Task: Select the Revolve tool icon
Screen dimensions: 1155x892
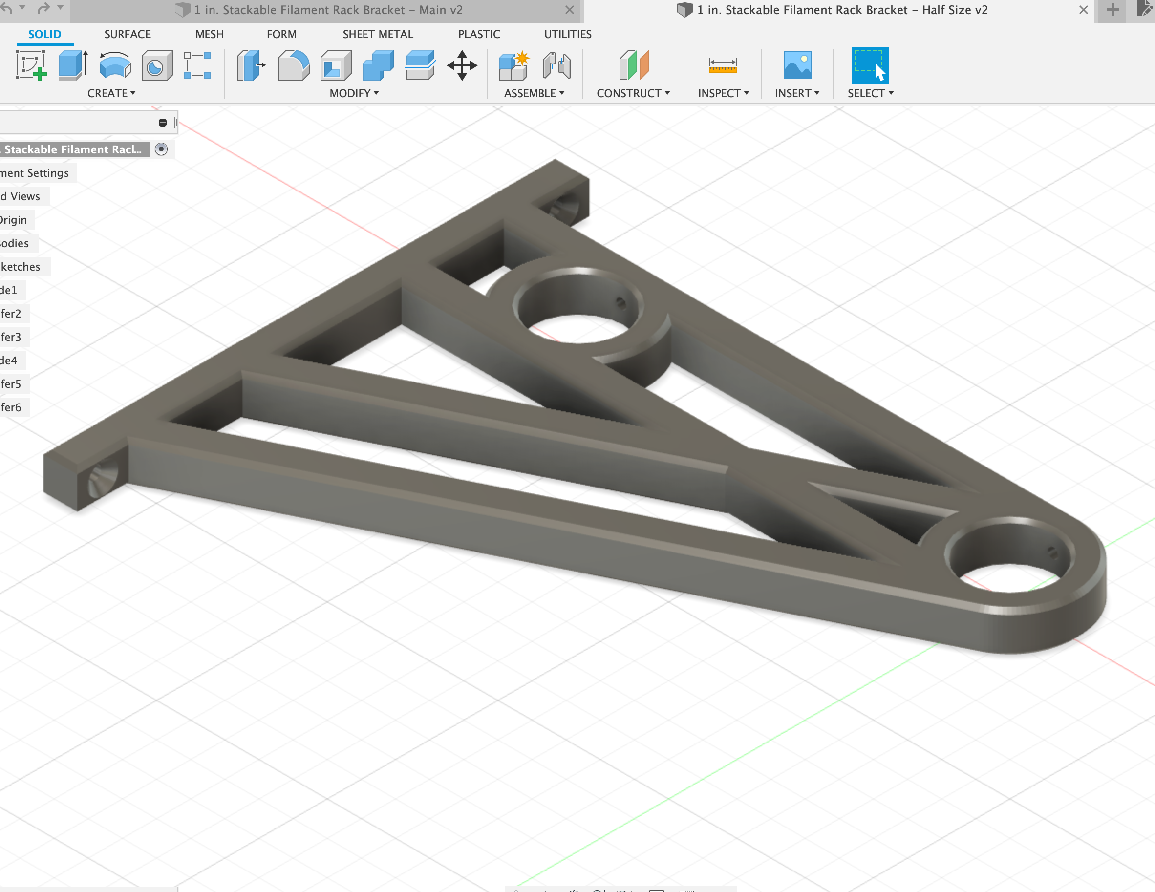Action: (x=115, y=65)
